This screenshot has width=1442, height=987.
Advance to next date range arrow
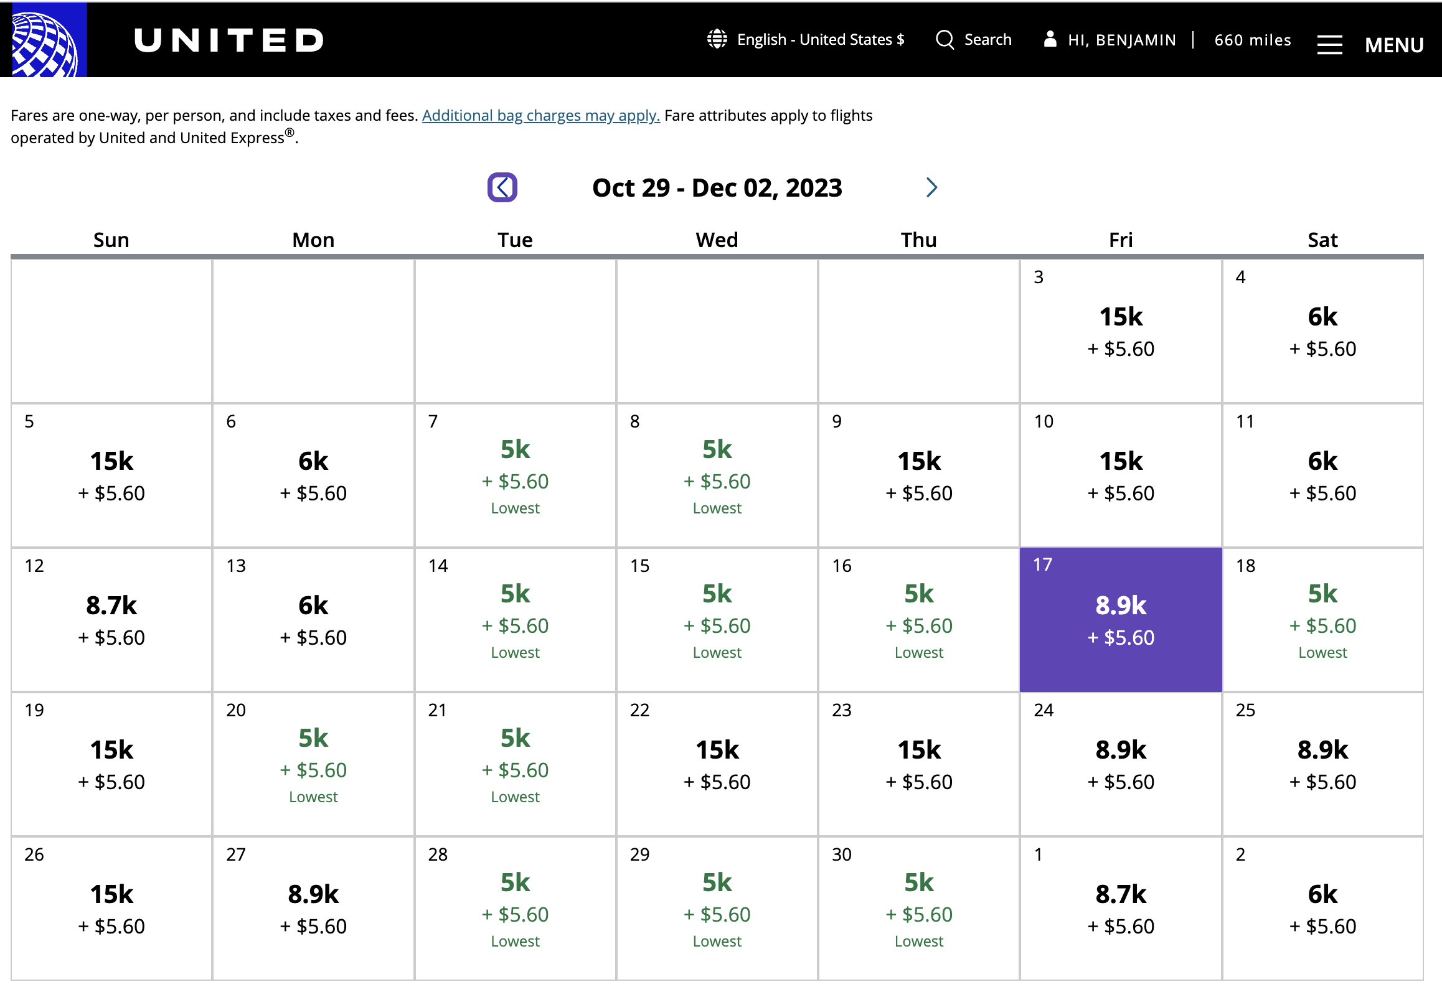click(x=931, y=187)
